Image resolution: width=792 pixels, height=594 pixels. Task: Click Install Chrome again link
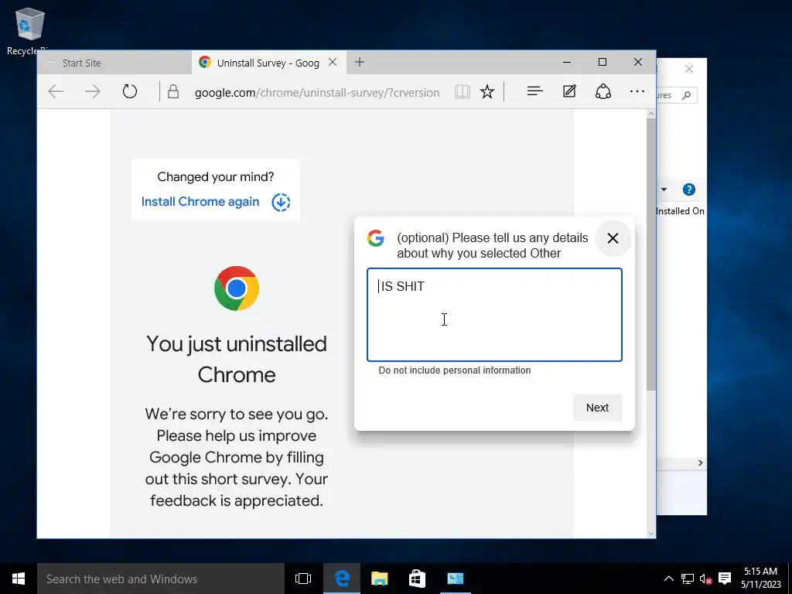(x=200, y=202)
